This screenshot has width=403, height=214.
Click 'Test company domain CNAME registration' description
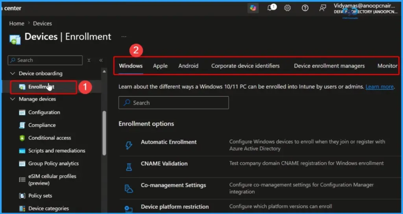tap(306, 163)
